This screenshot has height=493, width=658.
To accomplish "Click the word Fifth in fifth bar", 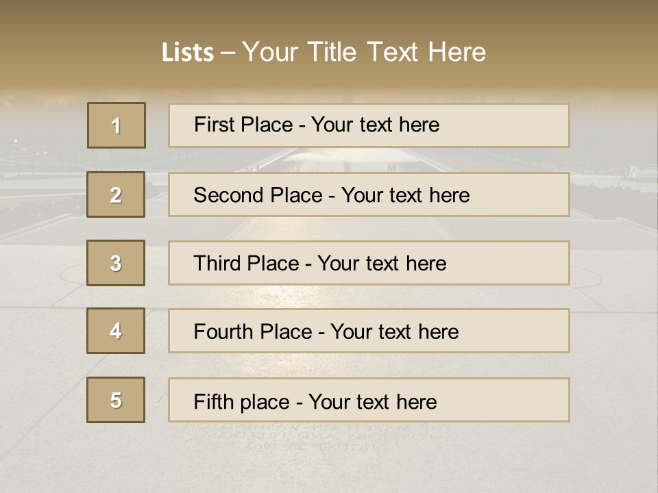I will [213, 402].
